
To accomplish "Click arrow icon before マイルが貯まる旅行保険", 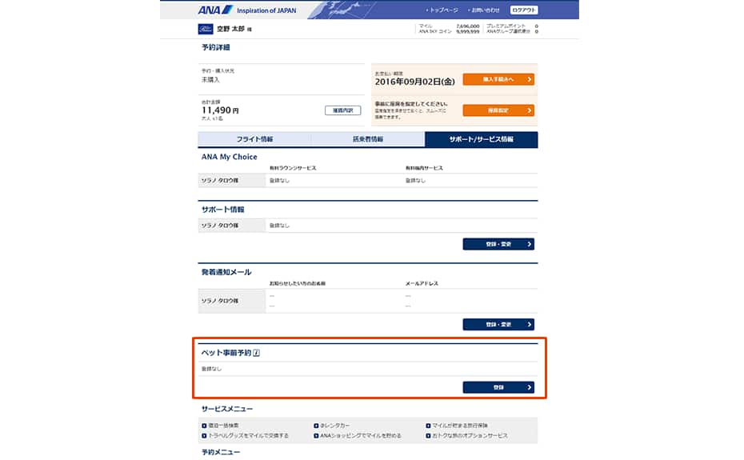I will click(428, 426).
